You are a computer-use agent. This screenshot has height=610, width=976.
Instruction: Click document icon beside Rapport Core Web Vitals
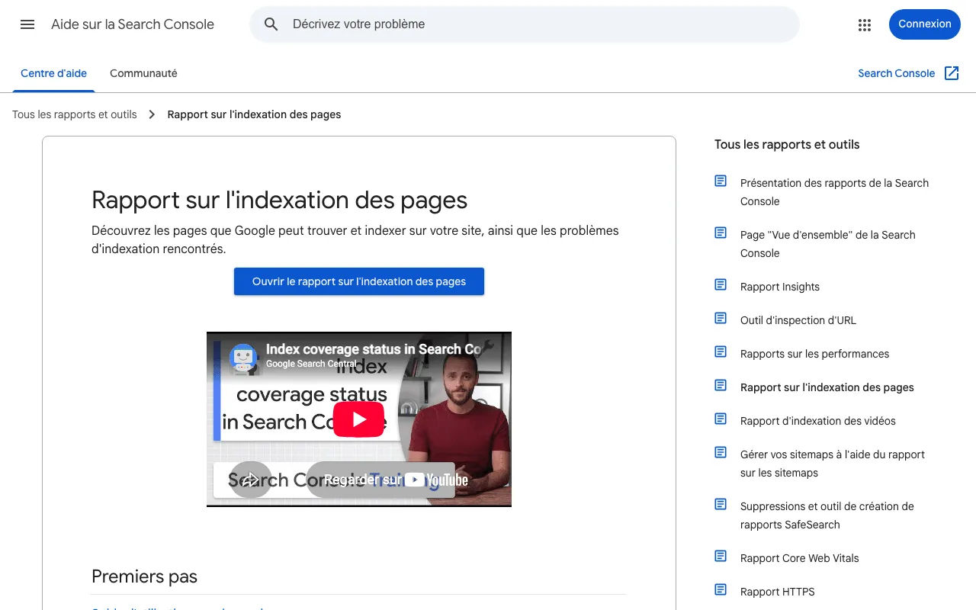point(721,556)
